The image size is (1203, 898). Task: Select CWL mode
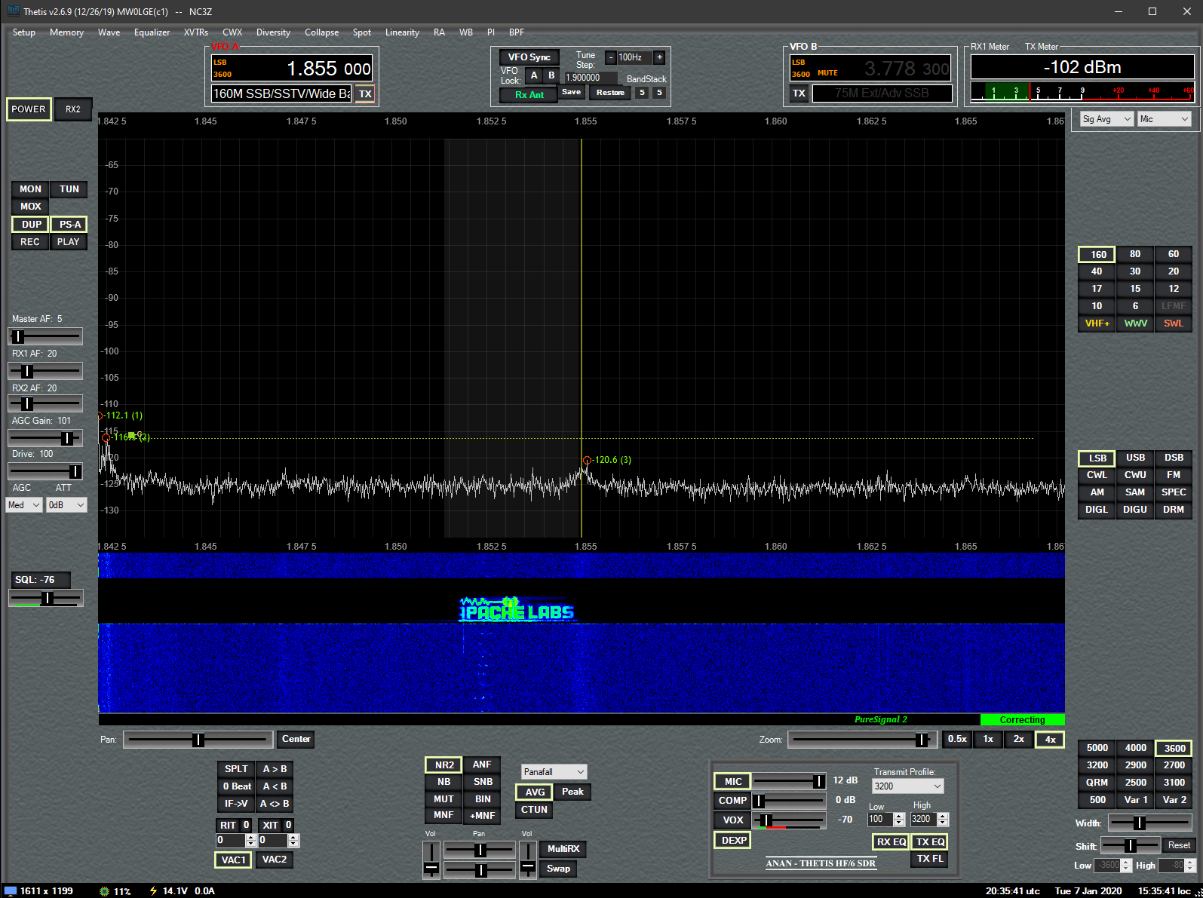point(1097,476)
